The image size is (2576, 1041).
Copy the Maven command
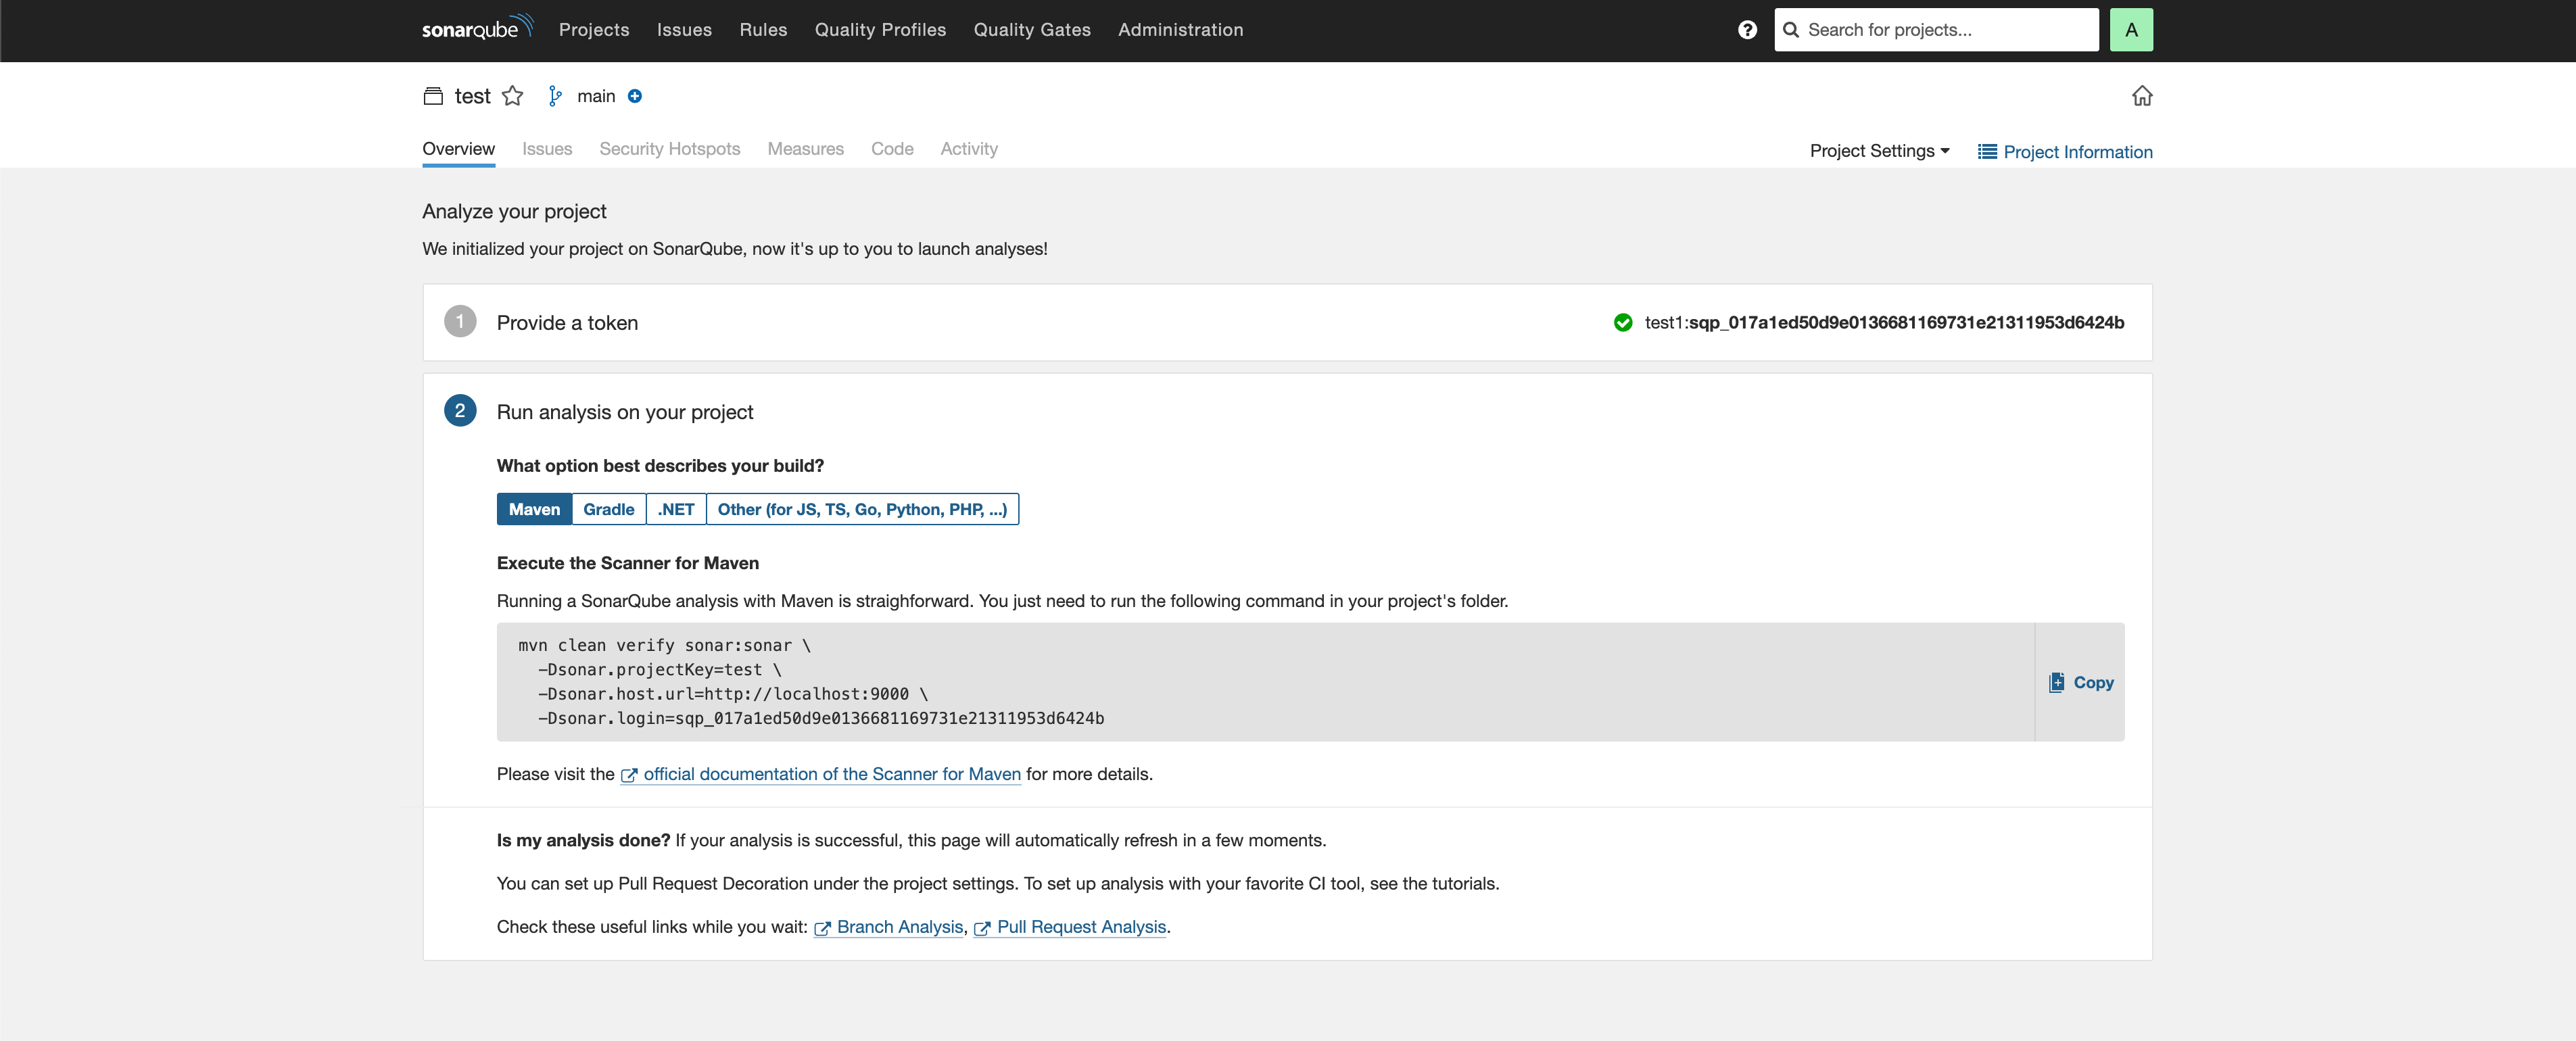(2080, 682)
